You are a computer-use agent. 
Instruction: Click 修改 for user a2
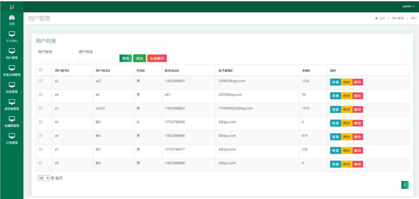point(347,82)
